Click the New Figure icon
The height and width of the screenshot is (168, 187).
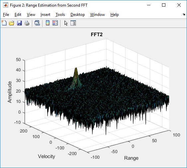(x=4, y=23)
